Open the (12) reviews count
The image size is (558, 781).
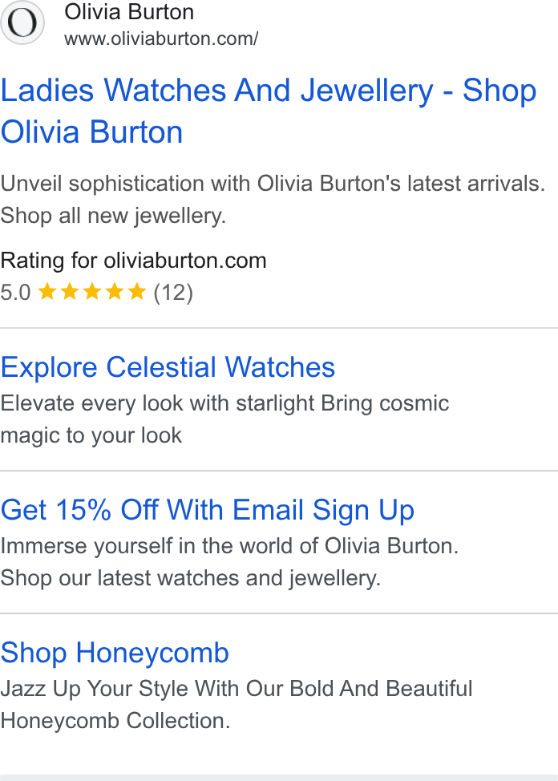click(x=173, y=293)
